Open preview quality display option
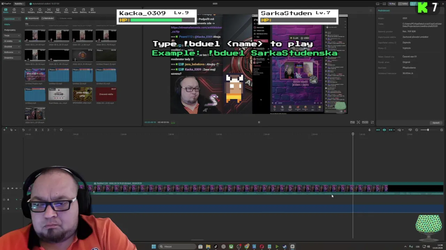This screenshot has width=446, height=250. click(352, 122)
